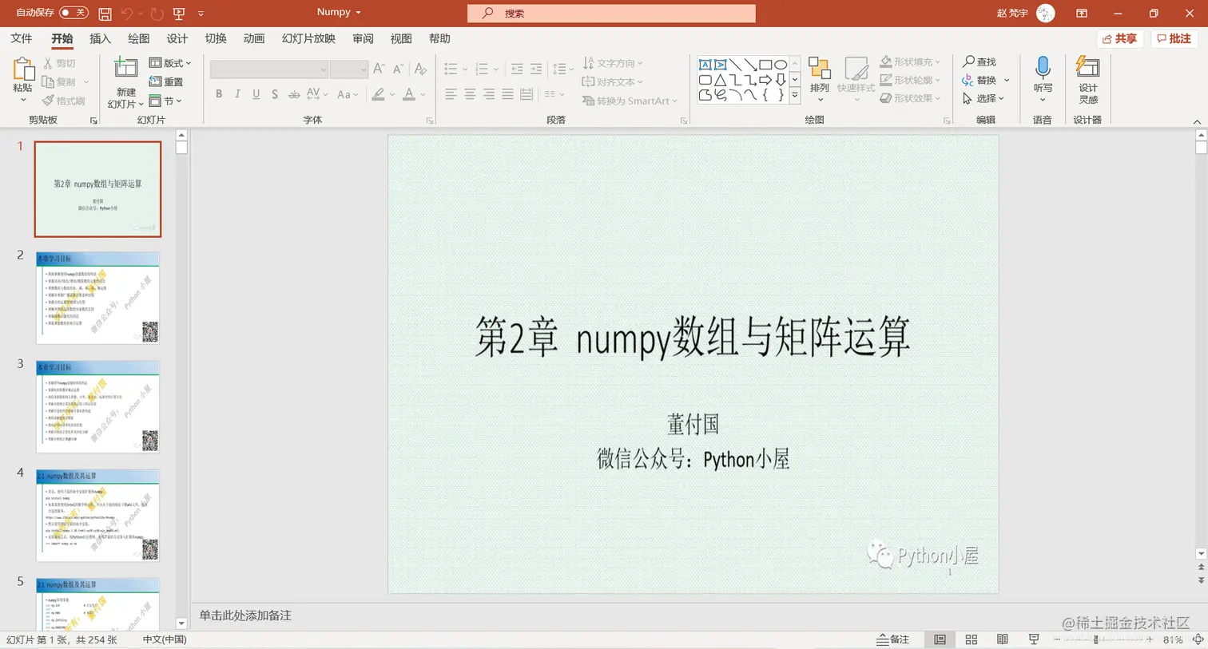Open the font name dropdown
The image size is (1208, 649).
pyautogui.click(x=322, y=70)
